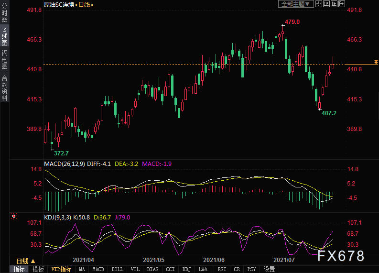
Task: Click the 日线 period label in title
Action: point(84,5)
